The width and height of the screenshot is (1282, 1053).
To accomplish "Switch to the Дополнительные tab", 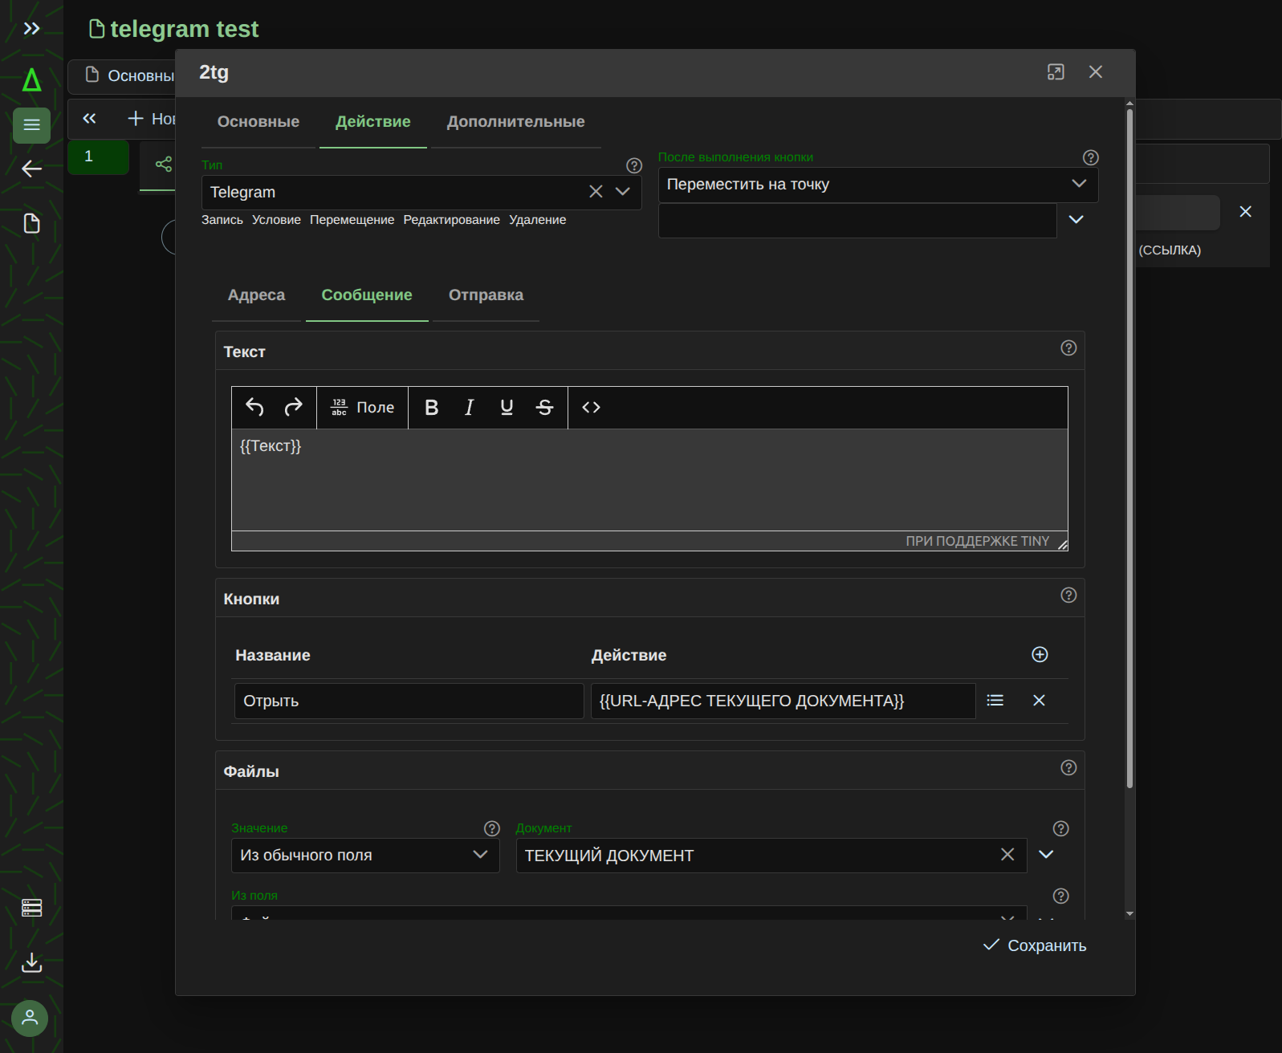I will (515, 122).
